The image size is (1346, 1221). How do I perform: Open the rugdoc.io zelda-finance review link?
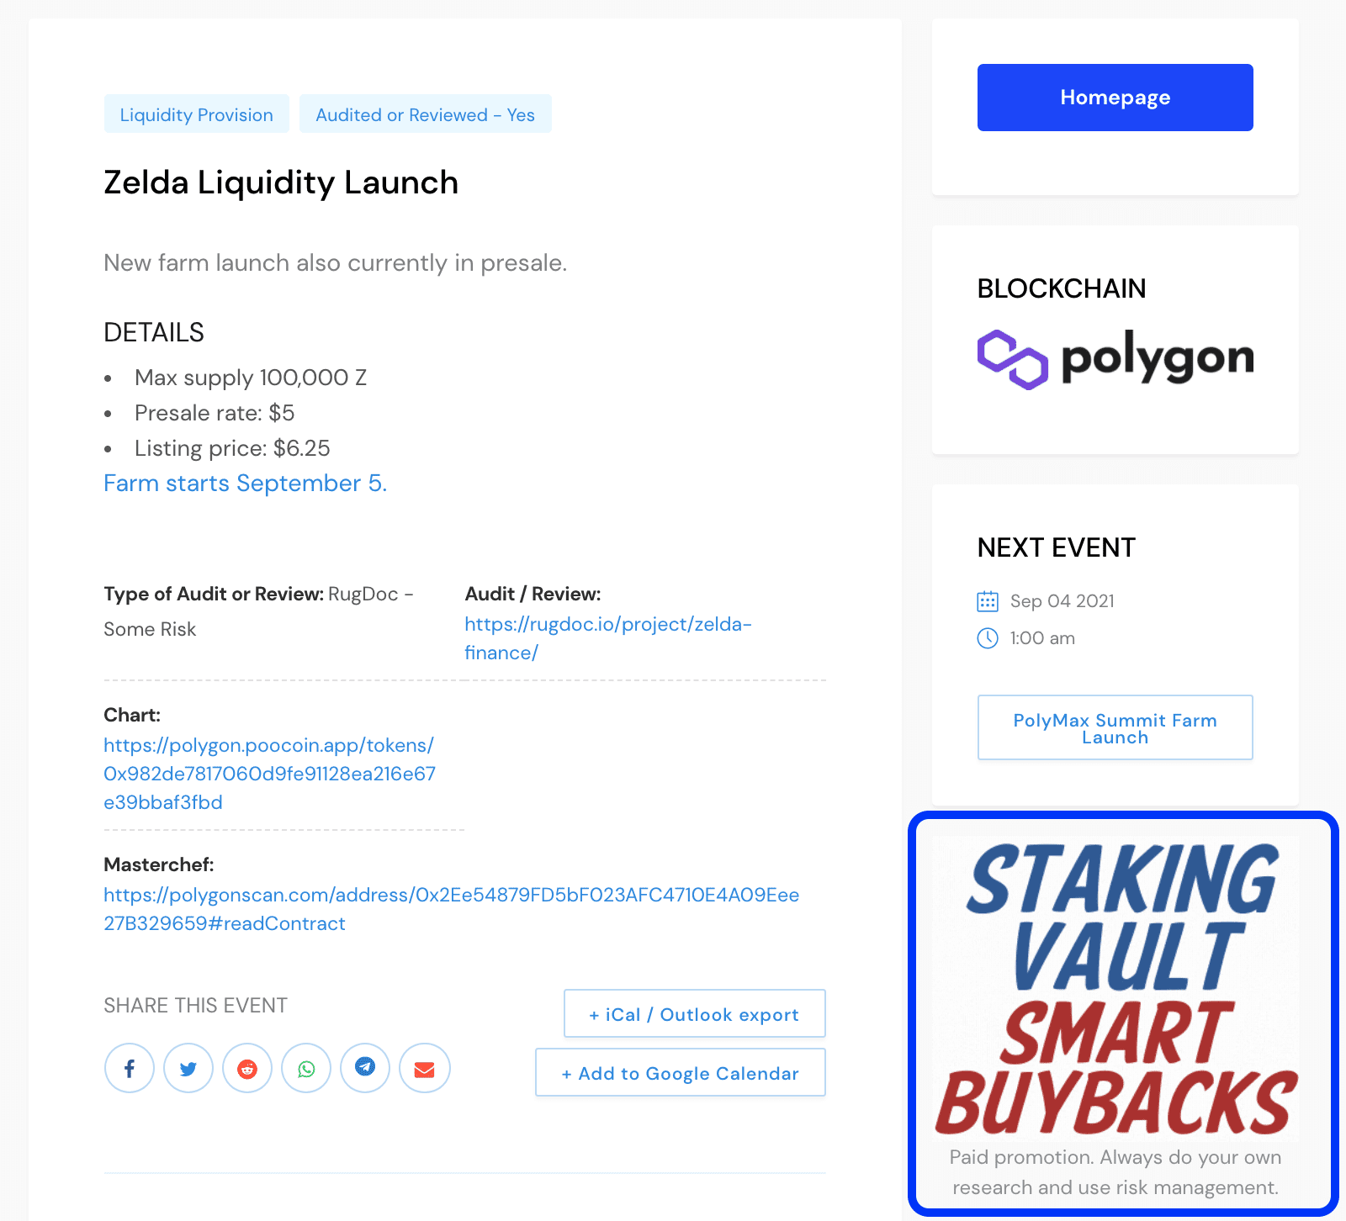click(x=608, y=638)
